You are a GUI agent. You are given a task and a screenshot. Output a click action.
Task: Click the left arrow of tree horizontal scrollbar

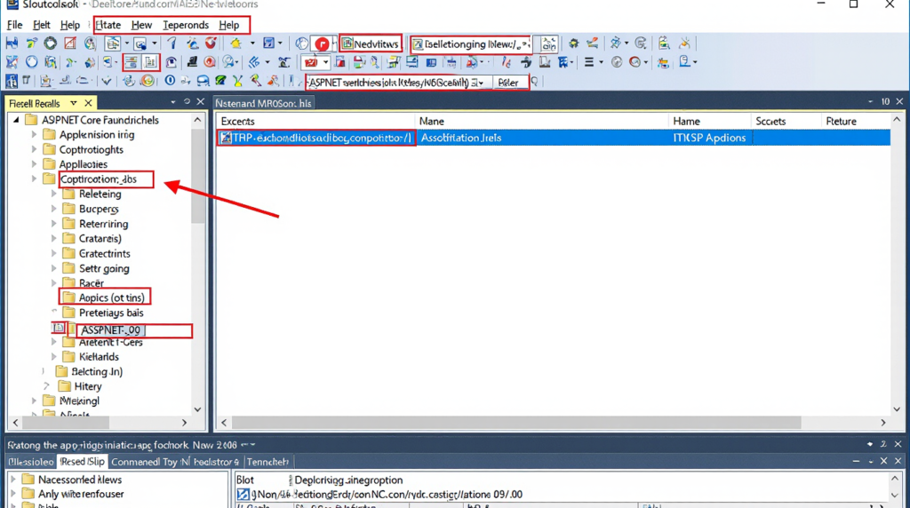pyautogui.click(x=16, y=423)
